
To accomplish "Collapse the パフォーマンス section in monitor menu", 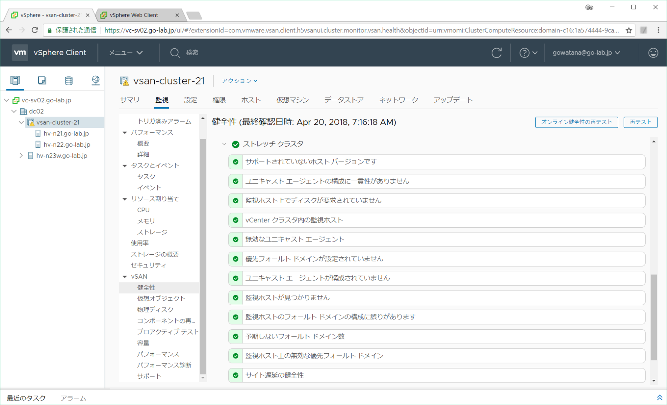I will coord(125,132).
